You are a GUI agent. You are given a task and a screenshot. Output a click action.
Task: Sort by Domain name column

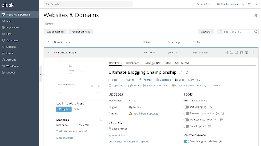coord(63,42)
